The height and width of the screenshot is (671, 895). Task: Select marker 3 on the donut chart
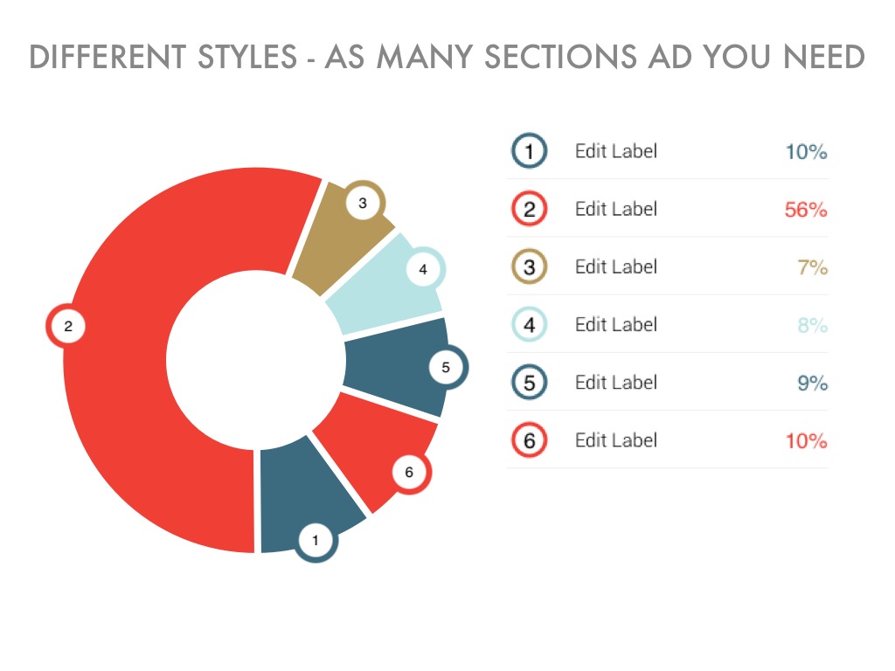click(363, 203)
